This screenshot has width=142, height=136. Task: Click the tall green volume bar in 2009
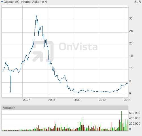pos(82,124)
